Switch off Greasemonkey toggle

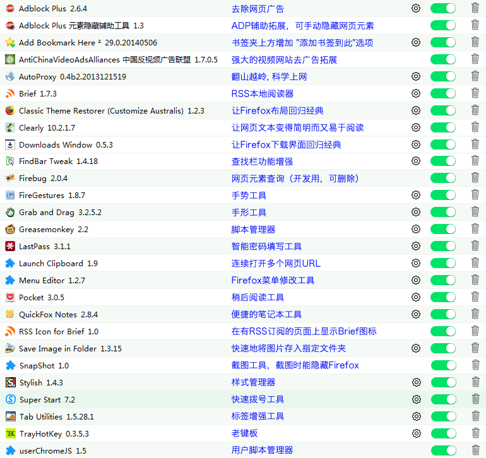(443, 229)
